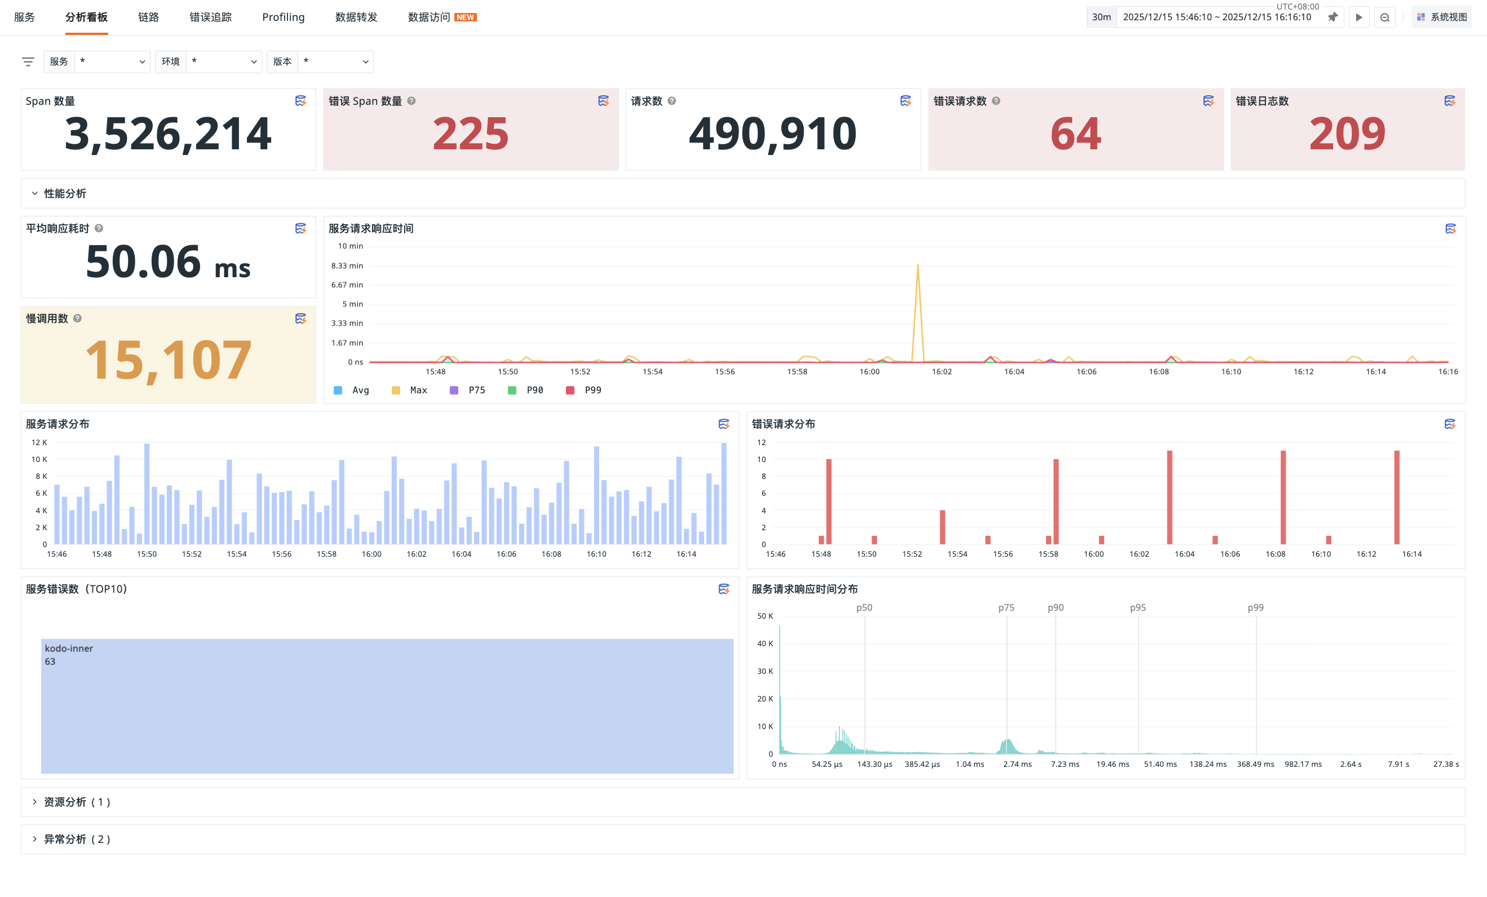Click the filter icon beside 服务 dropdown
Screen dimensions: 1487x897
(28, 61)
